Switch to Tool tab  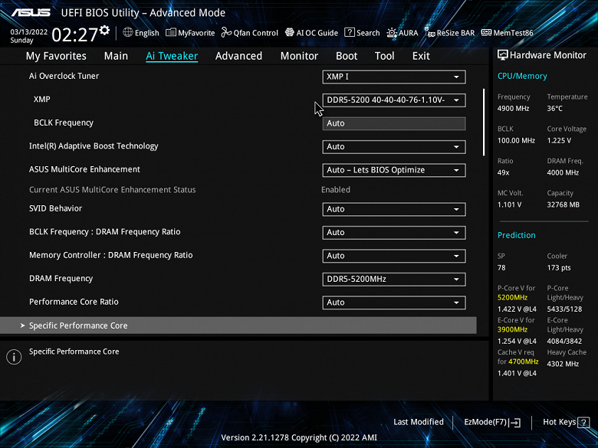tap(384, 56)
